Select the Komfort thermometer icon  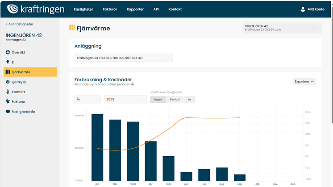tap(8, 91)
